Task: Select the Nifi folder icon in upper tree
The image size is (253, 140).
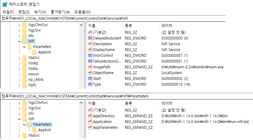Action: (x=24, y=41)
